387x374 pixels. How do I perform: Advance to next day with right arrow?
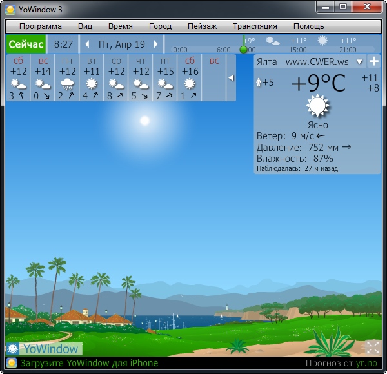tap(157, 44)
